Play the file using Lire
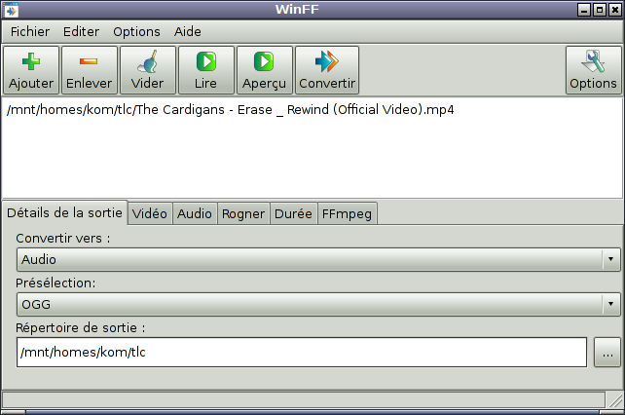 (206, 70)
